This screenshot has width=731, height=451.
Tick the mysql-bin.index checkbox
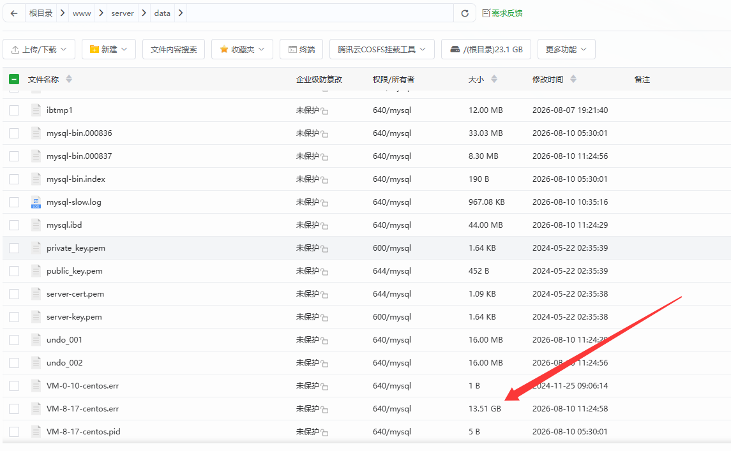pos(14,179)
